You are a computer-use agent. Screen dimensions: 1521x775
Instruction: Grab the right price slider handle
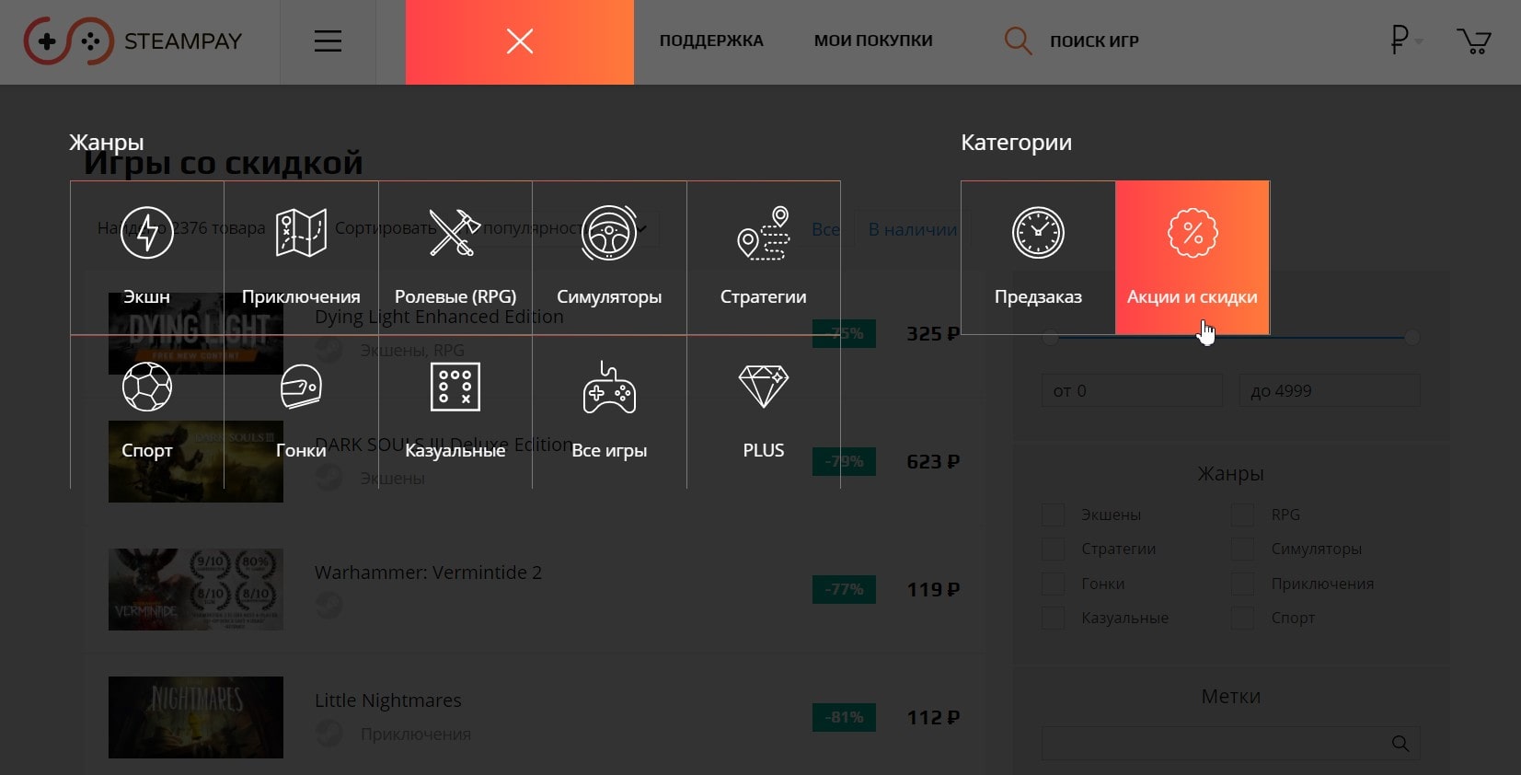click(1412, 338)
